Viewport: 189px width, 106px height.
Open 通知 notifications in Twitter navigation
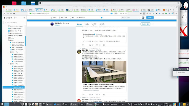72,18
